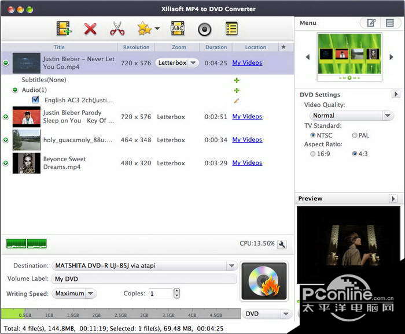Select the NTSC TV standard

(313, 135)
